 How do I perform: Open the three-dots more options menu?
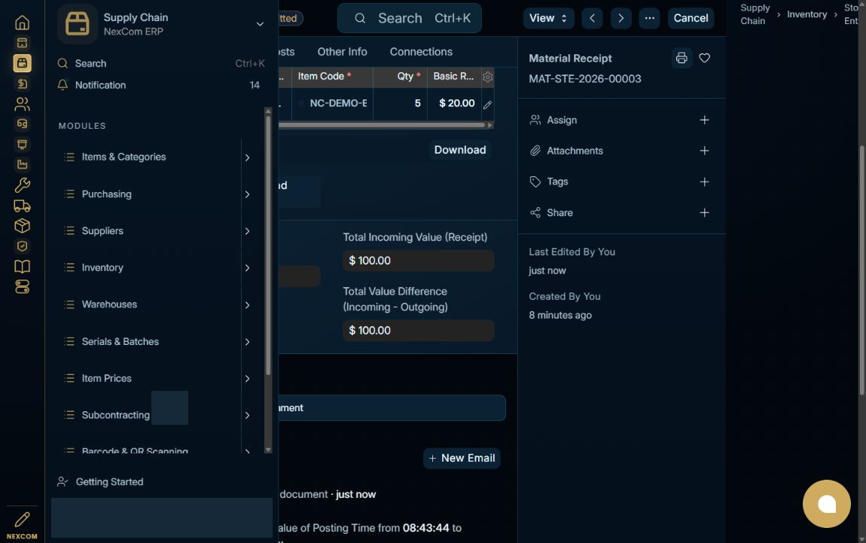pos(649,18)
